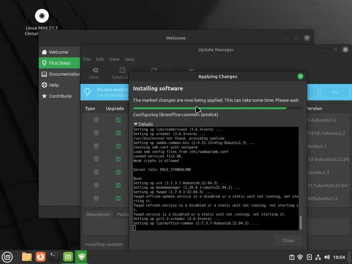Click inside the terminal details output
Image resolution: width=352 pixels, height=264 pixels.
point(216,179)
